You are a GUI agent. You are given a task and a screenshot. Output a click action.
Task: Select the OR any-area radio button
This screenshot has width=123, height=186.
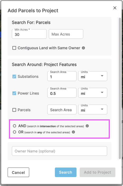click(x=15, y=132)
